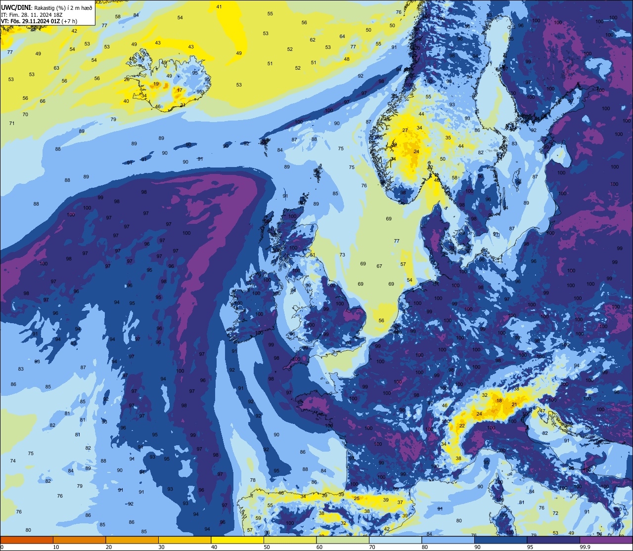The height and width of the screenshot is (551, 633).
Task: Pick the navy 95–99.9 legend segment
Action: tap(553, 540)
